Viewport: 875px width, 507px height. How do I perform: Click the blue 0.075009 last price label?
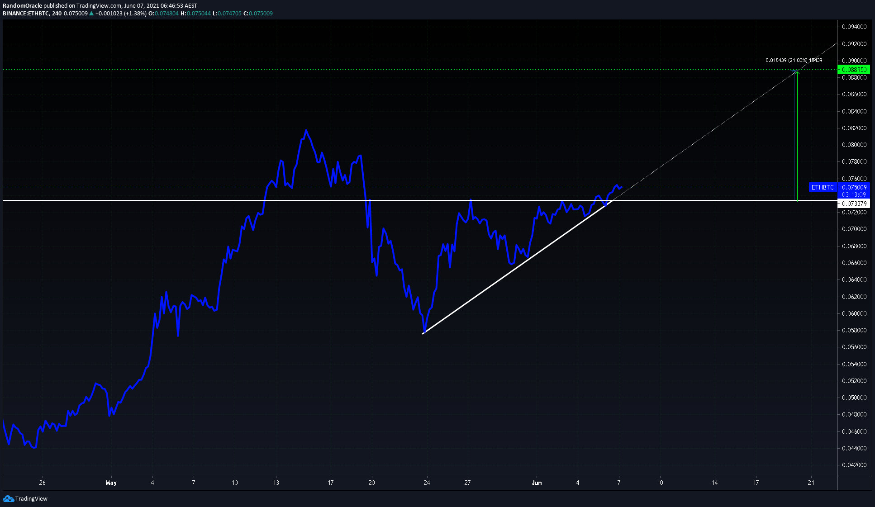[854, 187]
